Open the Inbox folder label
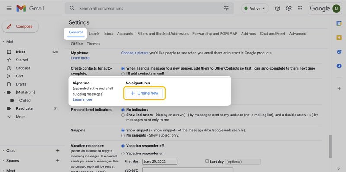346x172 pixels. tap(20, 52)
